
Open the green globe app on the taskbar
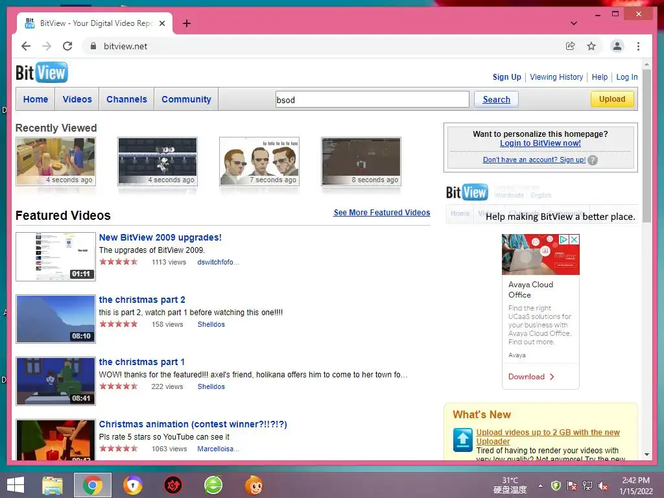click(213, 485)
